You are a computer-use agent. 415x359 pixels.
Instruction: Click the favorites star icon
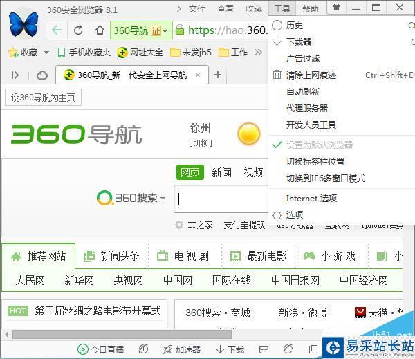pyautogui.click(x=13, y=53)
